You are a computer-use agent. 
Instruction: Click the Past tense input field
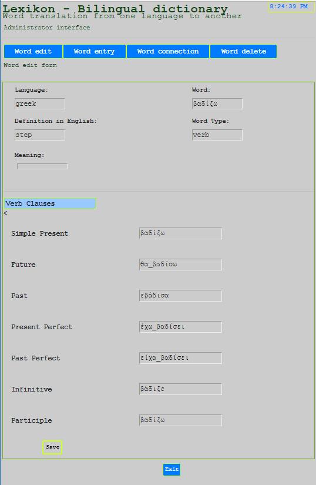(180, 296)
